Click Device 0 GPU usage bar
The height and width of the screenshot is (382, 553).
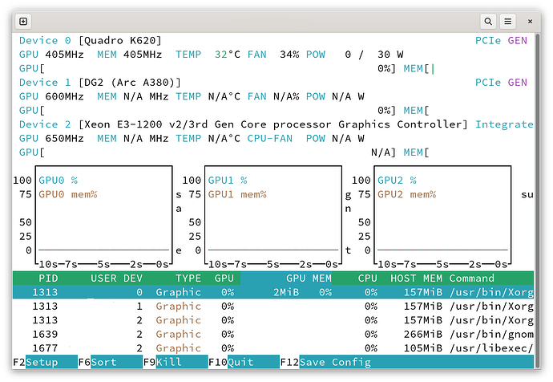coord(208,68)
